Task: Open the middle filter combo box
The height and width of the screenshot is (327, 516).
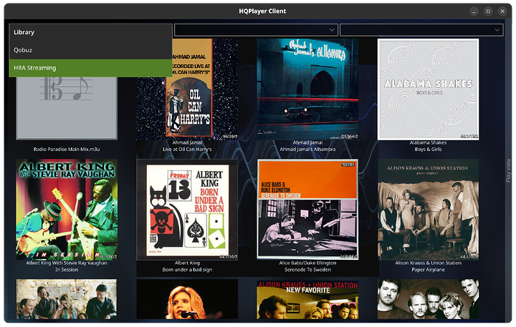Action: point(256,30)
